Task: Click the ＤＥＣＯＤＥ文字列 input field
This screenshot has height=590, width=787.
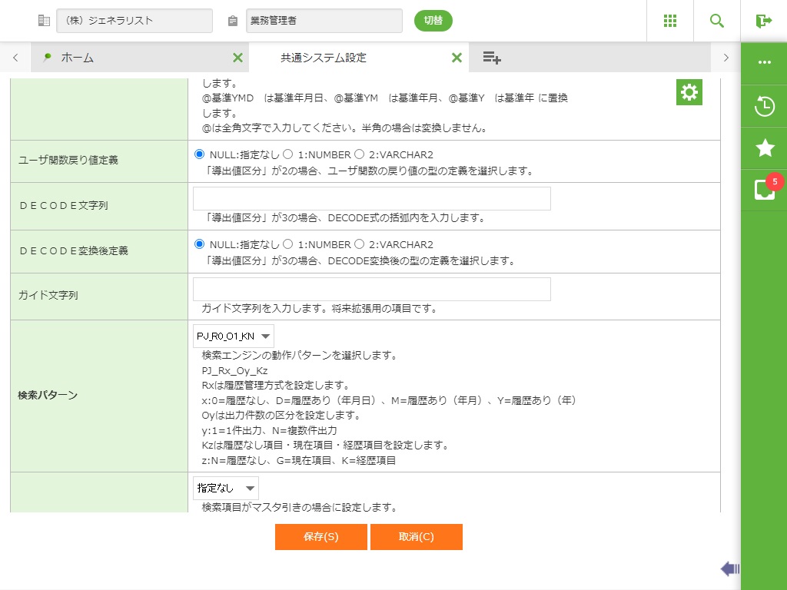Action: pyautogui.click(x=371, y=198)
